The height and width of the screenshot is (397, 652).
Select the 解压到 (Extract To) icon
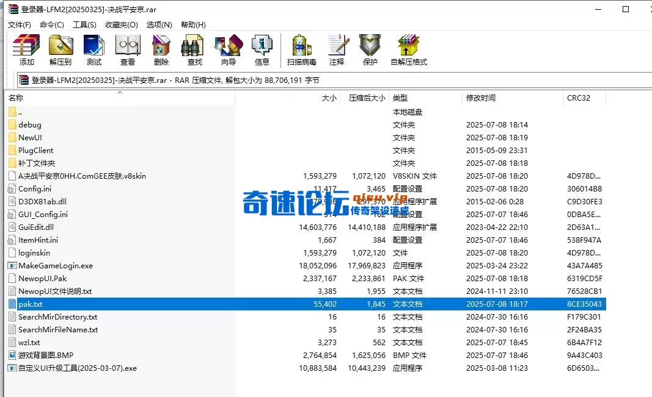click(x=60, y=49)
